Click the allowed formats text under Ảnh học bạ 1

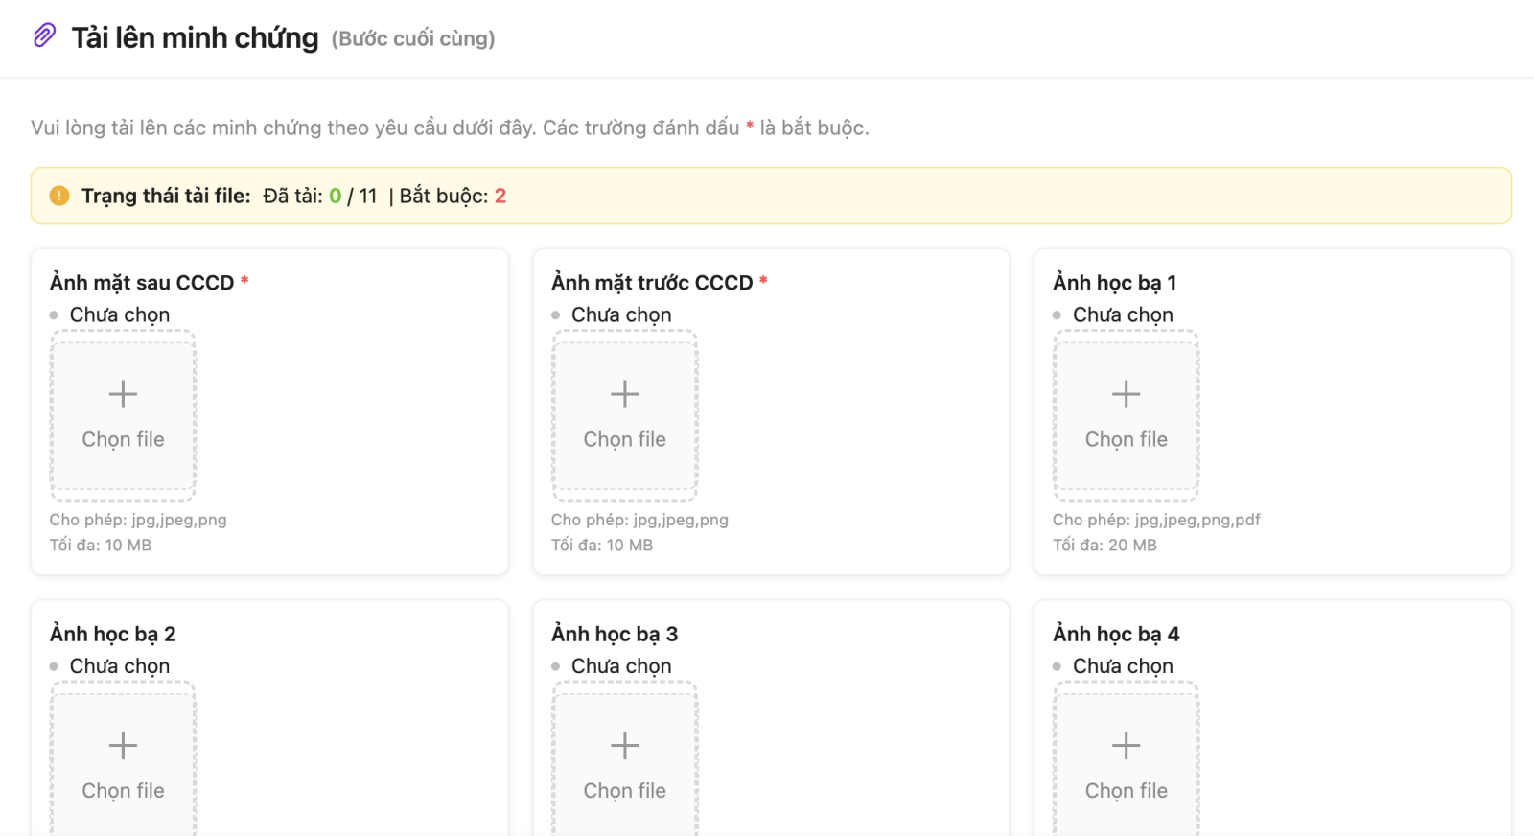pyautogui.click(x=1155, y=520)
